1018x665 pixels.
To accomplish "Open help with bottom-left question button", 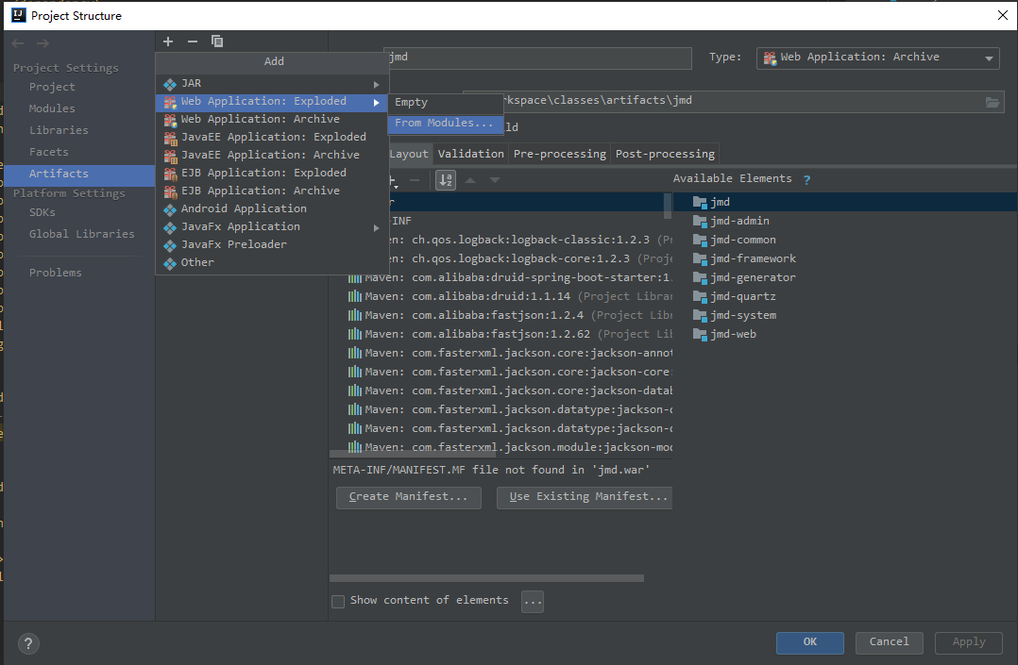I will [x=28, y=643].
